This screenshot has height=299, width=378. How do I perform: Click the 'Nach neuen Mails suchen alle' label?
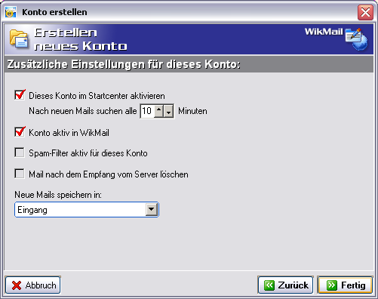point(83,111)
